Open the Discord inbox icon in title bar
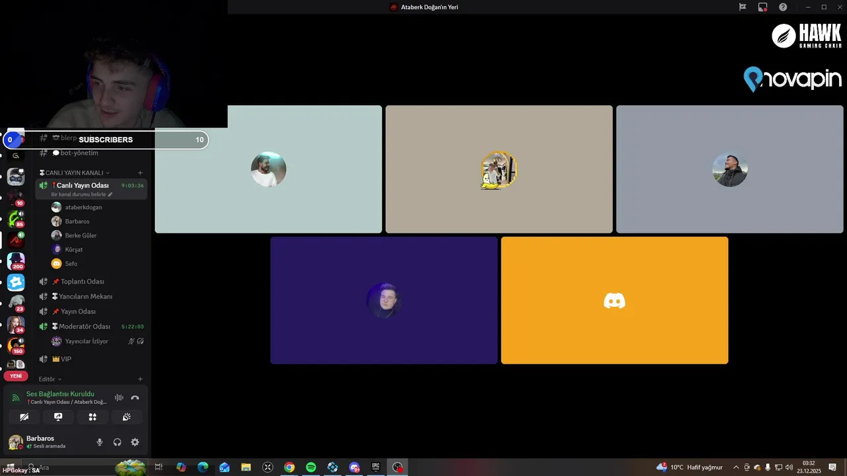The image size is (847, 476). [763, 7]
